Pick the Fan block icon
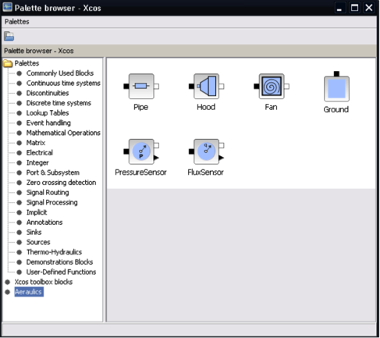This screenshot has width=380, height=338. coord(272,86)
